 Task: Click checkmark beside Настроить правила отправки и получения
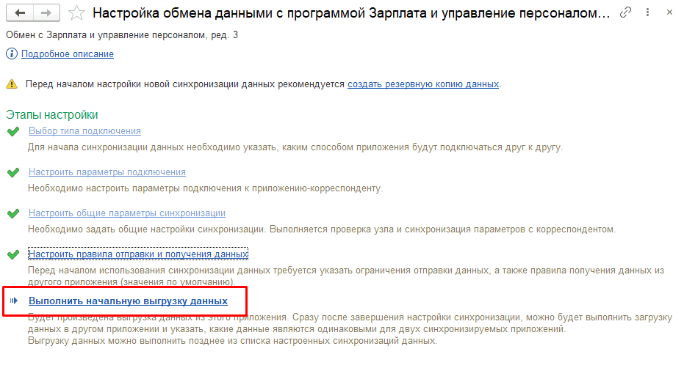[12, 254]
